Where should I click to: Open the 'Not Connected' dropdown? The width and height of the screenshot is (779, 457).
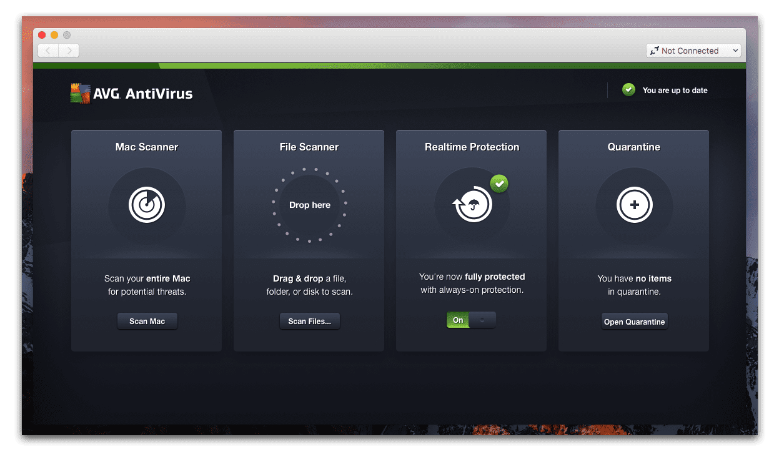[x=693, y=51]
